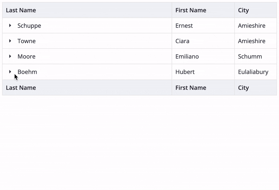Expand the Boehm row
This screenshot has height=190, width=279.
10,72
